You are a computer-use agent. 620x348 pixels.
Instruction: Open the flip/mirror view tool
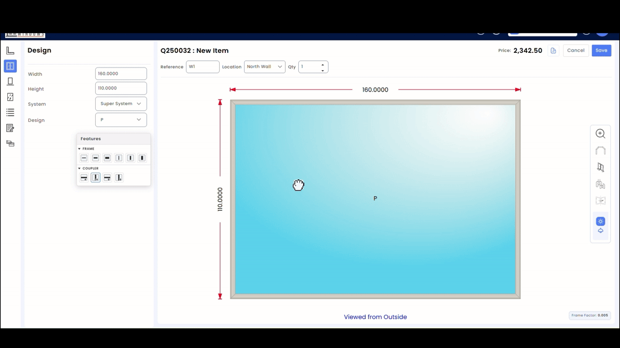(600, 201)
